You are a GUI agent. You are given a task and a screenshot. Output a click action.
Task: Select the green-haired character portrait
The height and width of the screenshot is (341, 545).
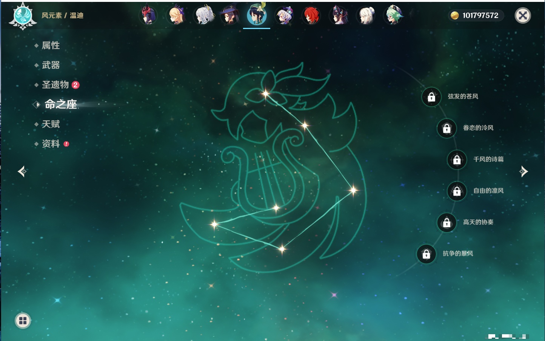pyautogui.click(x=393, y=15)
